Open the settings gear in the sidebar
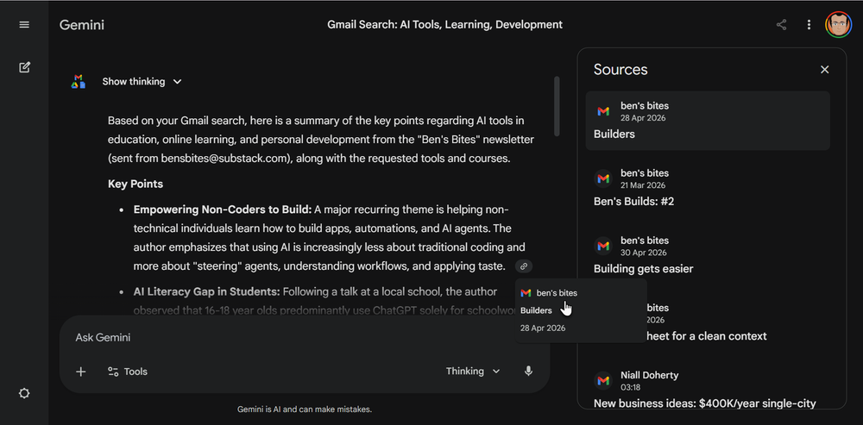 (24, 394)
